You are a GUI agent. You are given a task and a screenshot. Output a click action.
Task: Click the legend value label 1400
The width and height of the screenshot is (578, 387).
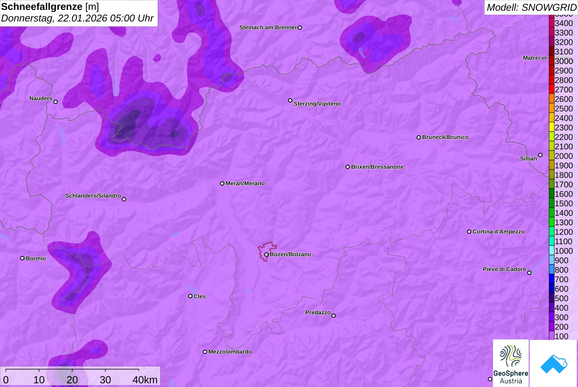[x=564, y=213]
